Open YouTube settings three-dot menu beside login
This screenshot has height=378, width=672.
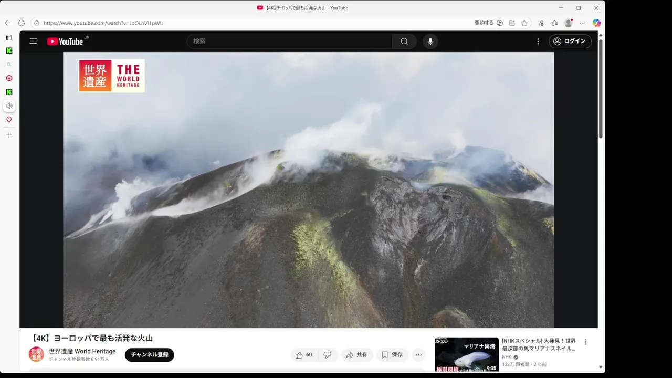tap(538, 41)
